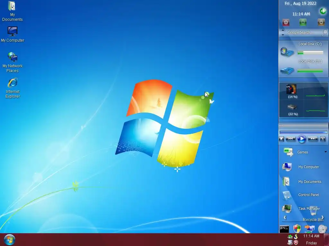Click the show desktop strip beside the taskbar clock
Screen dimensions: 329x246
click(326, 240)
